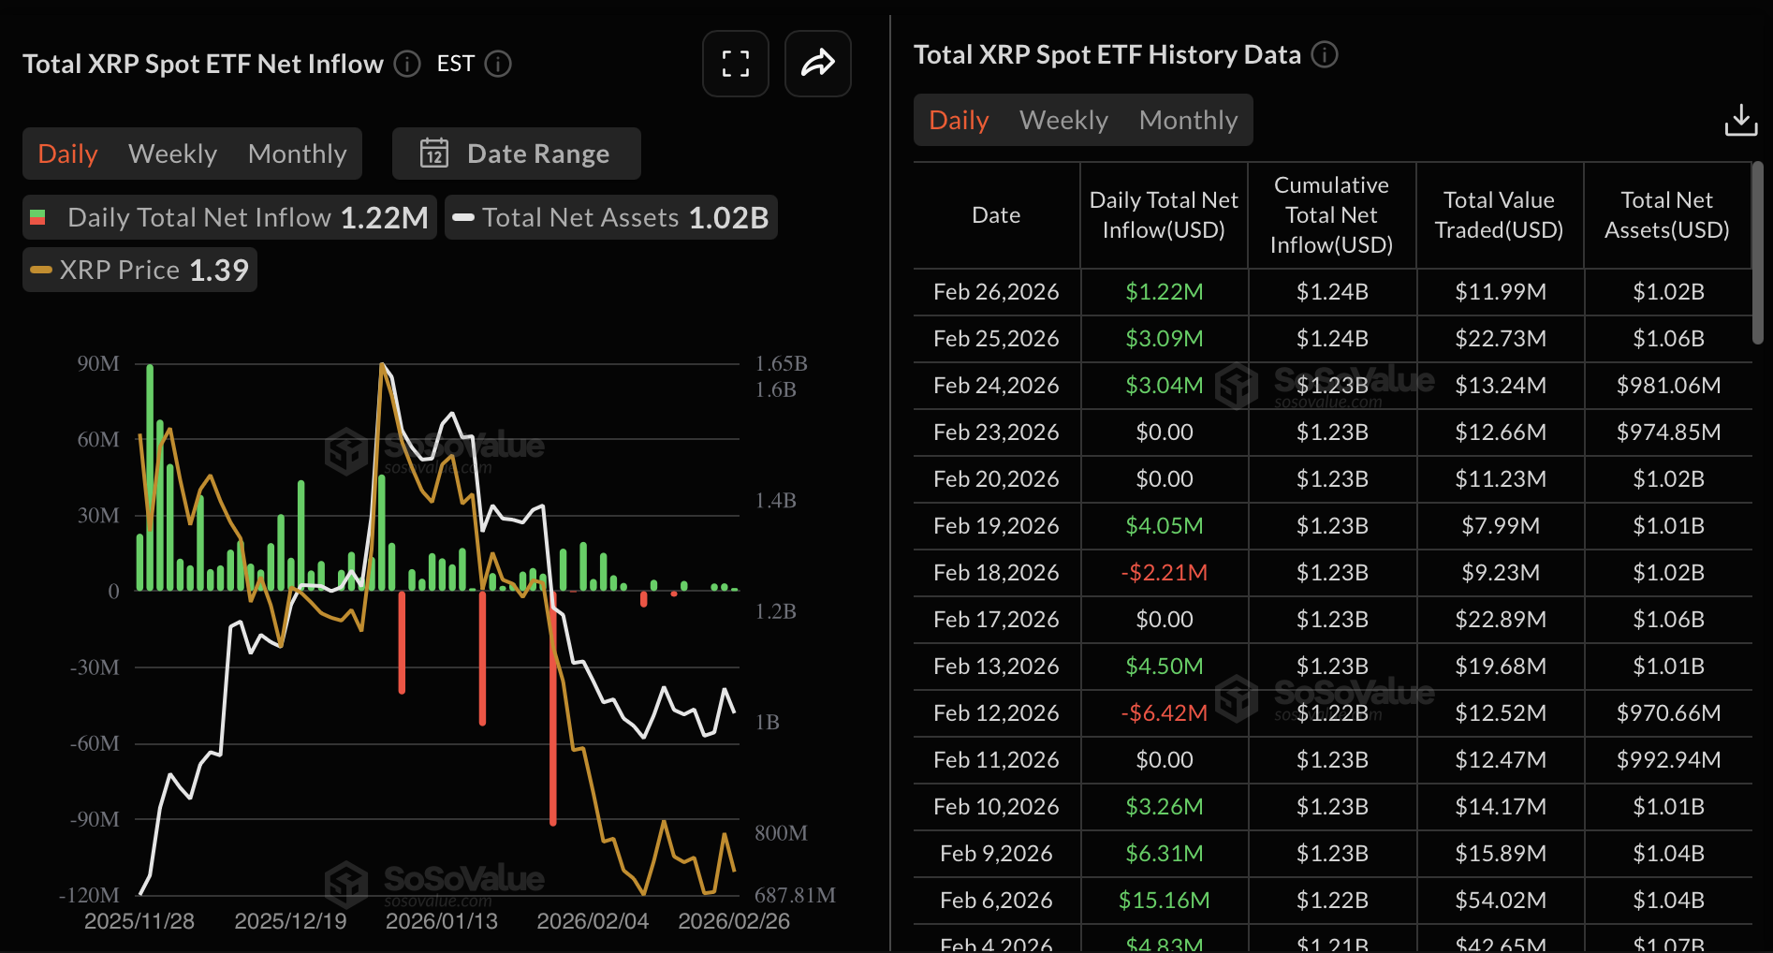
Task: Toggle Daily Total Net Inflow legend series
Action: click(x=230, y=217)
